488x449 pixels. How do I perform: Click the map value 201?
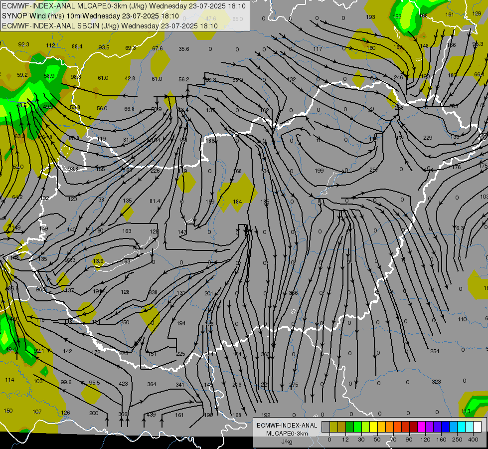209,293
